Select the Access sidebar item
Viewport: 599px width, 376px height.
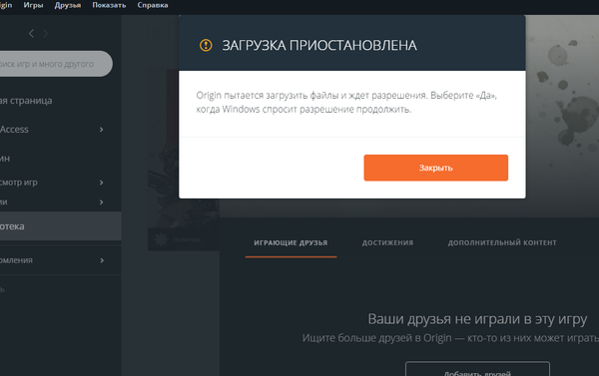14,130
